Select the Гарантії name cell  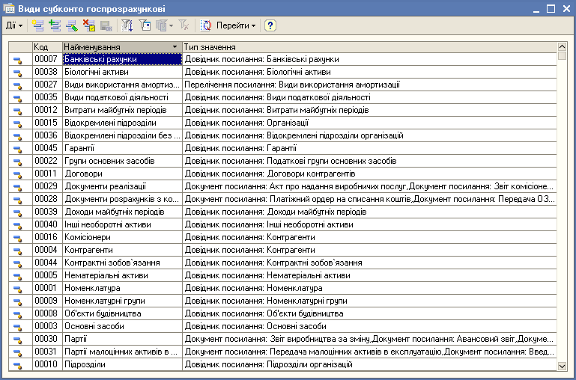122,148
